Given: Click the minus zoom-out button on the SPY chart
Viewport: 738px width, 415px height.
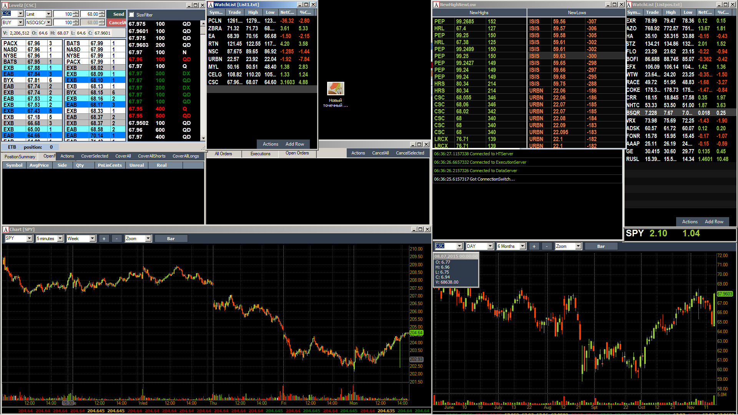Looking at the screenshot, I should (x=117, y=239).
